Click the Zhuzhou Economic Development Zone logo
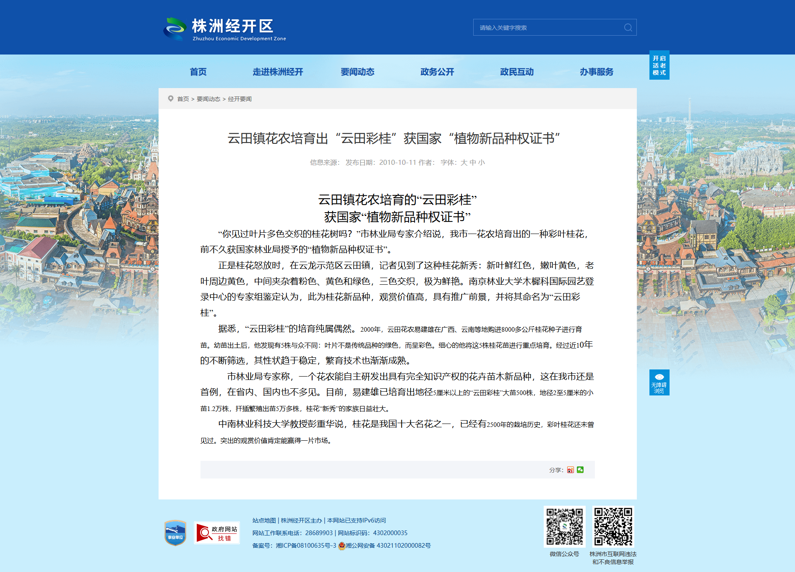 tap(224, 29)
